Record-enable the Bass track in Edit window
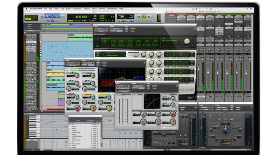The image size is (277, 155). click(x=27, y=65)
